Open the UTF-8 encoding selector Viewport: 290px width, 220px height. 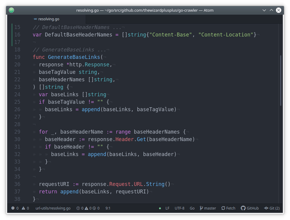(x=179, y=208)
